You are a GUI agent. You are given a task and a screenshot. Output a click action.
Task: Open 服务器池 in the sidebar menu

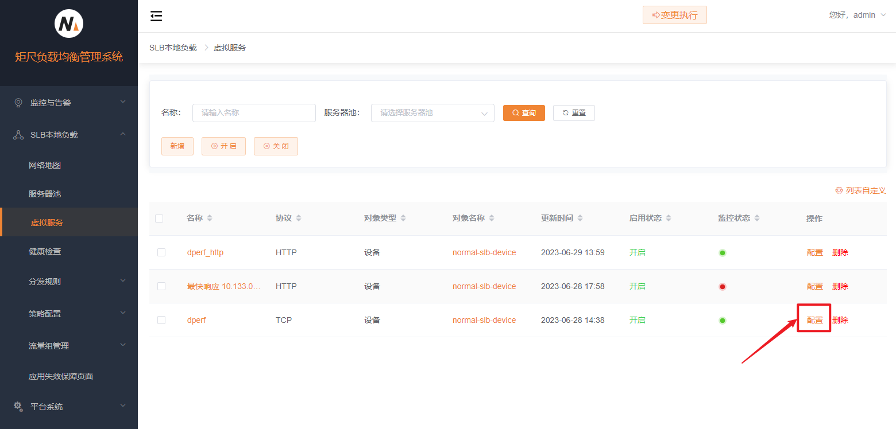[45, 194]
